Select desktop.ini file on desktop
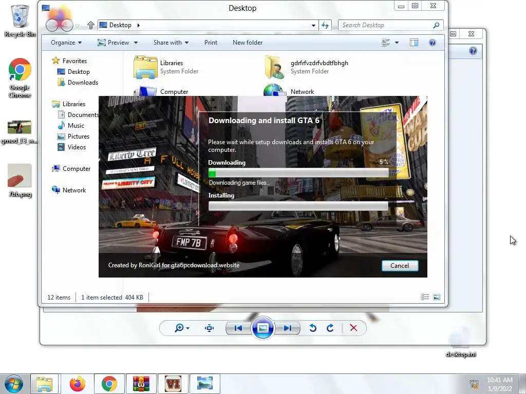Screen dimensions: 526x394 click(x=461, y=342)
